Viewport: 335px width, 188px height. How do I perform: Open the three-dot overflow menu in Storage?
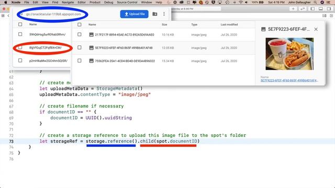[164, 14]
